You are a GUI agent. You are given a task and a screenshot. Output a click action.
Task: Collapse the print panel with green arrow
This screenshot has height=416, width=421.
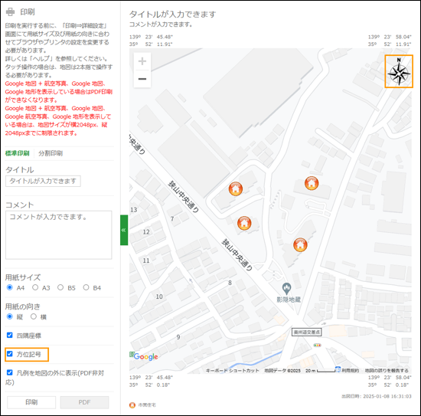(x=124, y=230)
